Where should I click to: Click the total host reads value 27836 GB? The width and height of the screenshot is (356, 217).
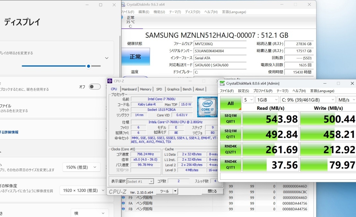tap(299, 44)
